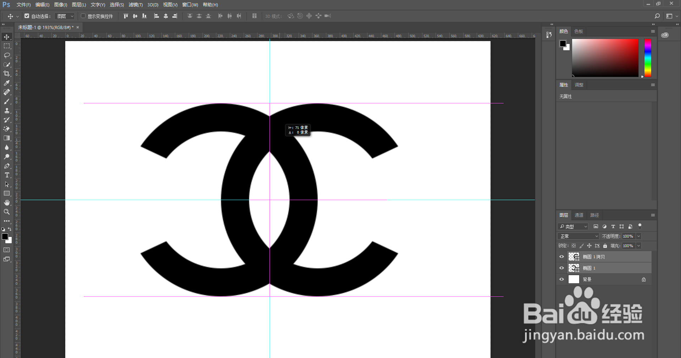Select the Eraser tool
The width and height of the screenshot is (681, 358).
pyautogui.click(x=7, y=129)
